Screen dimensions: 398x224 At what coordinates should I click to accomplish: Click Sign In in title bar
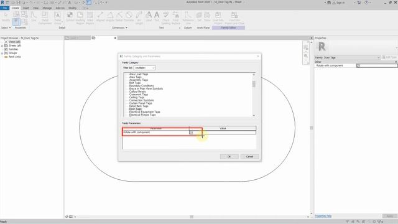tap(338, 2)
